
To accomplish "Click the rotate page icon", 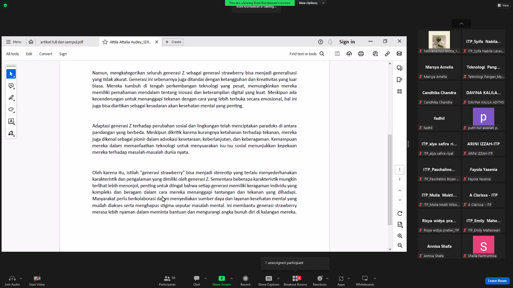I will (x=400, y=213).
